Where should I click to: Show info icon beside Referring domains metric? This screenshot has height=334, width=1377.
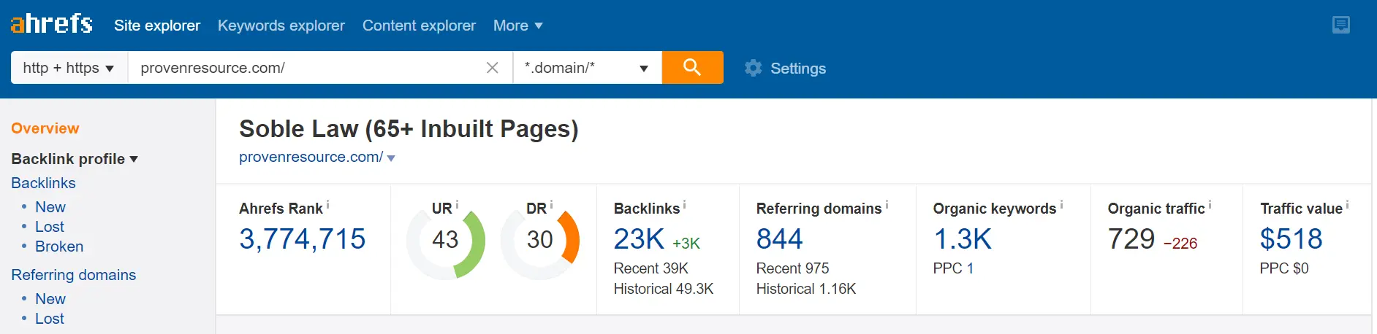tap(887, 206)
